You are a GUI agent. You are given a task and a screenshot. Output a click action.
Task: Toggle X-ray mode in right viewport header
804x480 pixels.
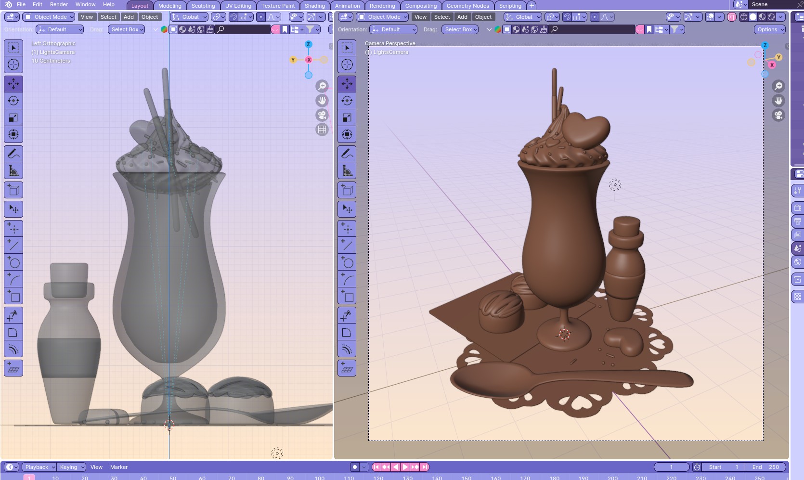(732, 17)
